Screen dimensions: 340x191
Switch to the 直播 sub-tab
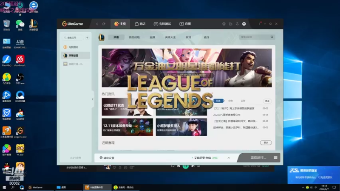point(152,37)
